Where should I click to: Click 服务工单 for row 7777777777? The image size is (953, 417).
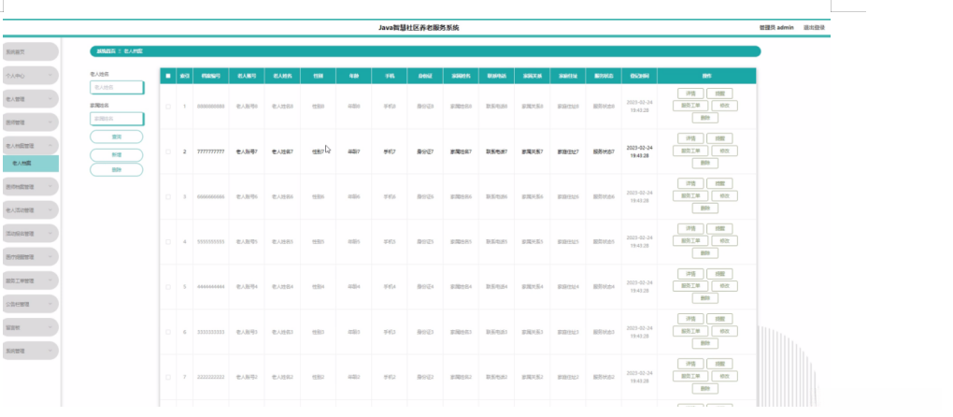pos(690,151)
